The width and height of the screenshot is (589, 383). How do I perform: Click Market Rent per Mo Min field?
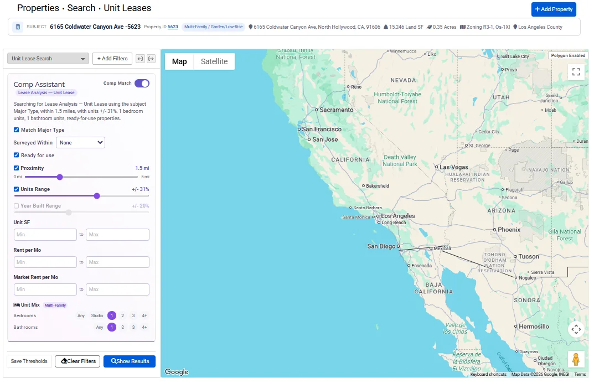coord(45,289)
